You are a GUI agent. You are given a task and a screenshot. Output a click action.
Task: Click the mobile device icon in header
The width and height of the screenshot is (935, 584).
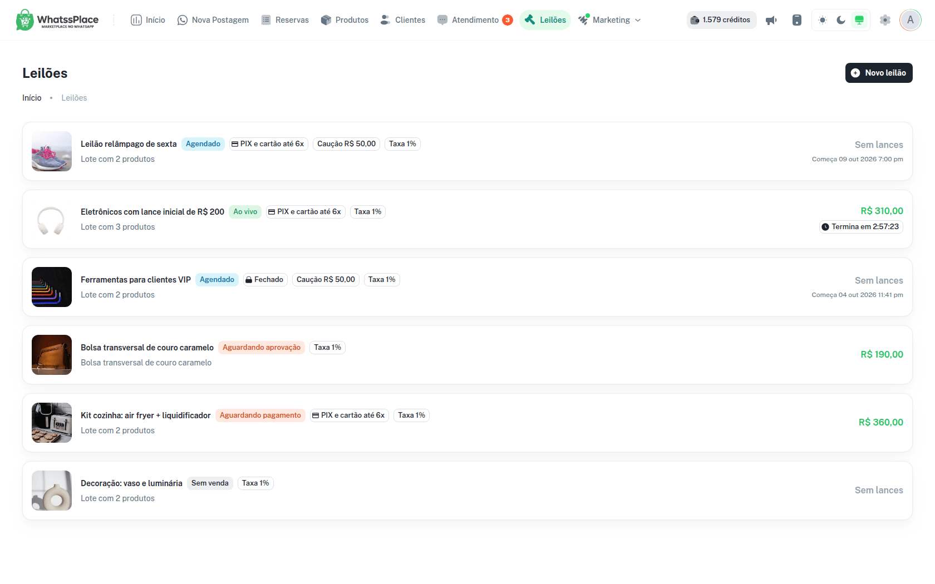click(797, 20)
